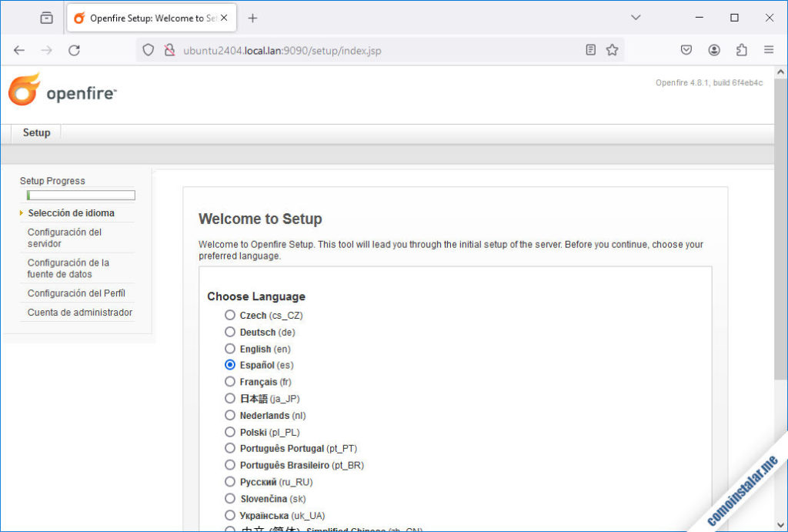This screenshot has width=788, height=532.
Task: Reload the current page
Action: (x=74, y=49)
